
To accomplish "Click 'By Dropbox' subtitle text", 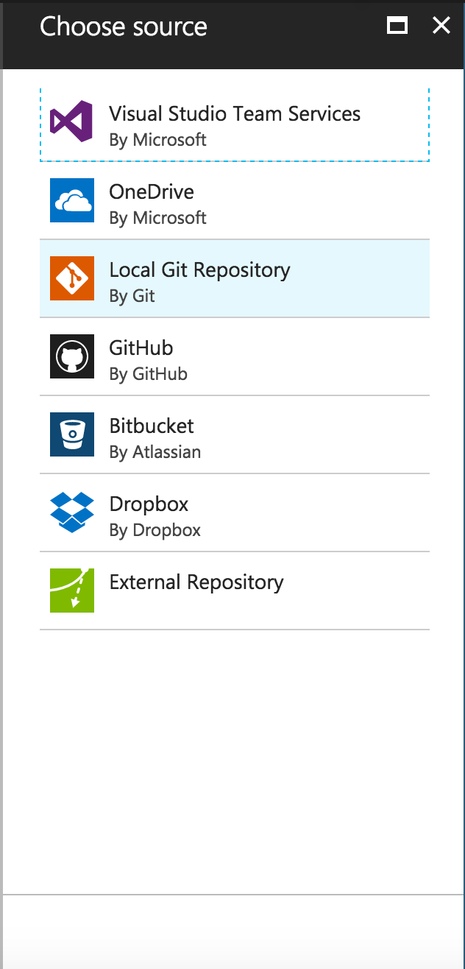I will pyautogui.click(x=155, y=530).
